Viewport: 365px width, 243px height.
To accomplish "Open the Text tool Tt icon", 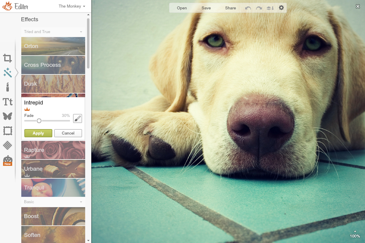I will (8, 102).
